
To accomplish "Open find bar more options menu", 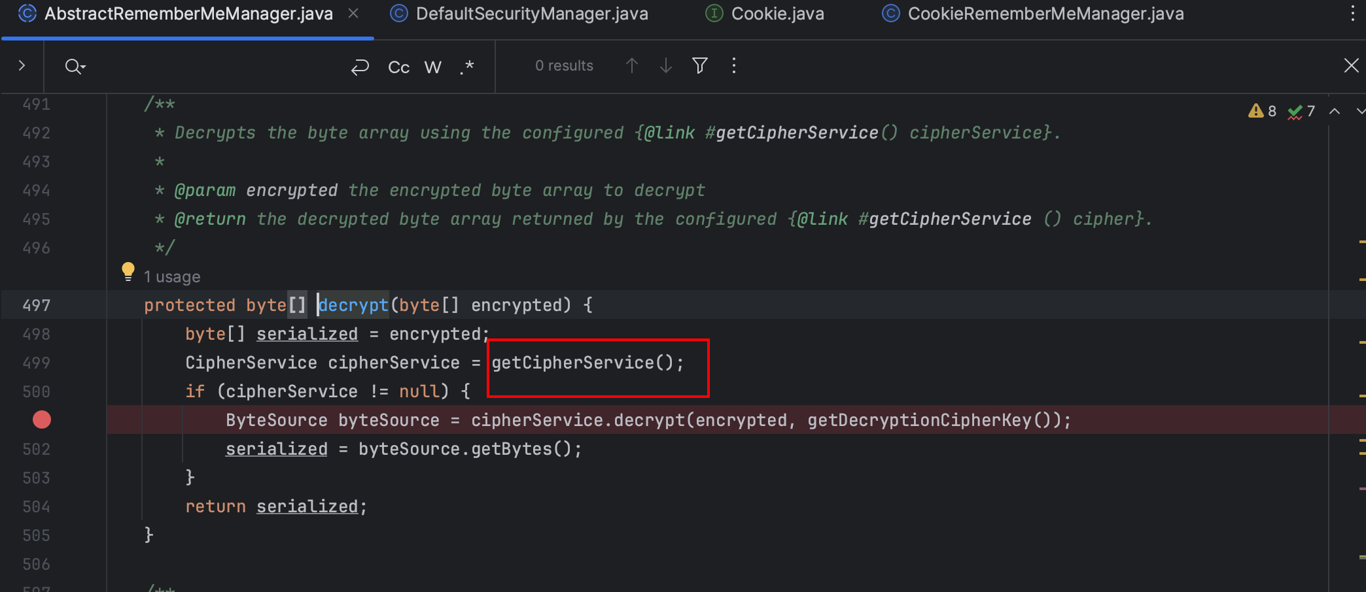I will pyautogui.click(x=734, y=65).
